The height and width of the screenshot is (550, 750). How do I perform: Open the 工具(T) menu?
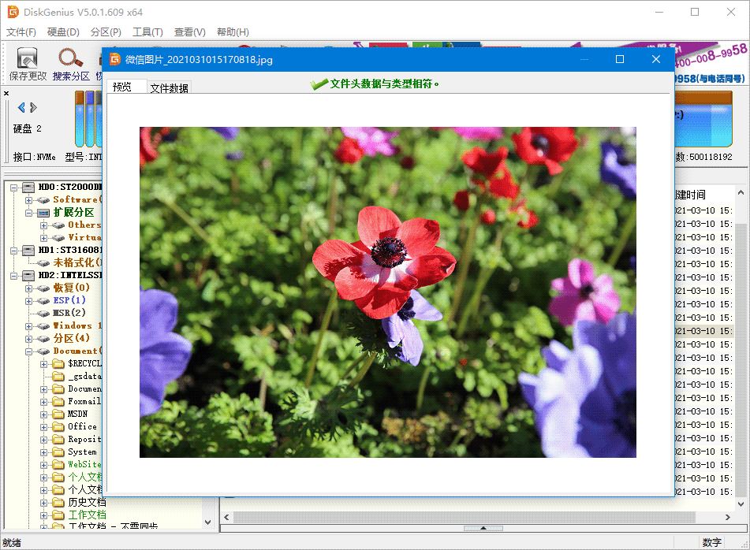tap(147, 32)
